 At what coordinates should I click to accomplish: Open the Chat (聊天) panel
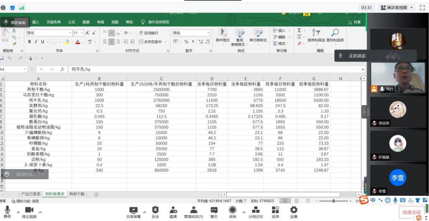214,212
